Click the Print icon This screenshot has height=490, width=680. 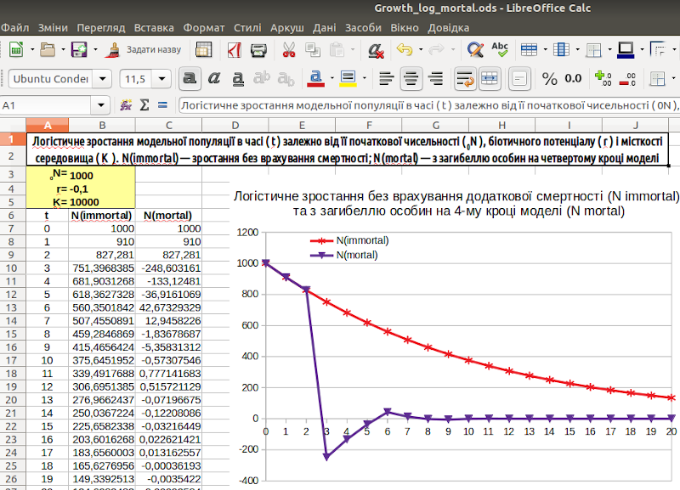click(259, 49)
